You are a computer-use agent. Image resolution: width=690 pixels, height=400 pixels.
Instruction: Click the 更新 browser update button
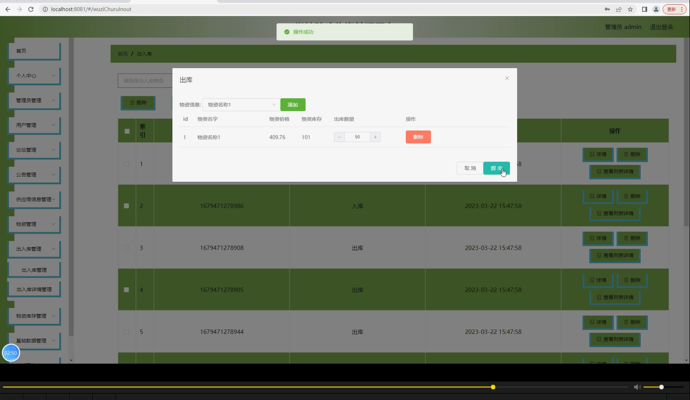coord(674,9)
